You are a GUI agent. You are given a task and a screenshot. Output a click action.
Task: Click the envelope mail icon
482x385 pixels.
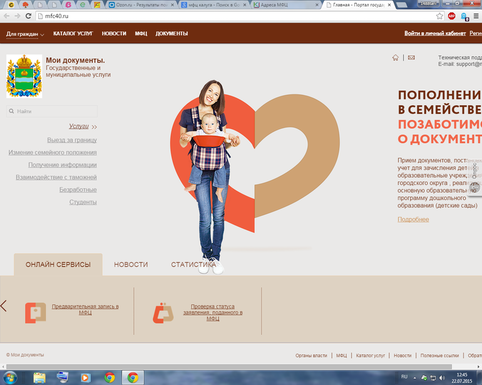click(x=411, y=57)
